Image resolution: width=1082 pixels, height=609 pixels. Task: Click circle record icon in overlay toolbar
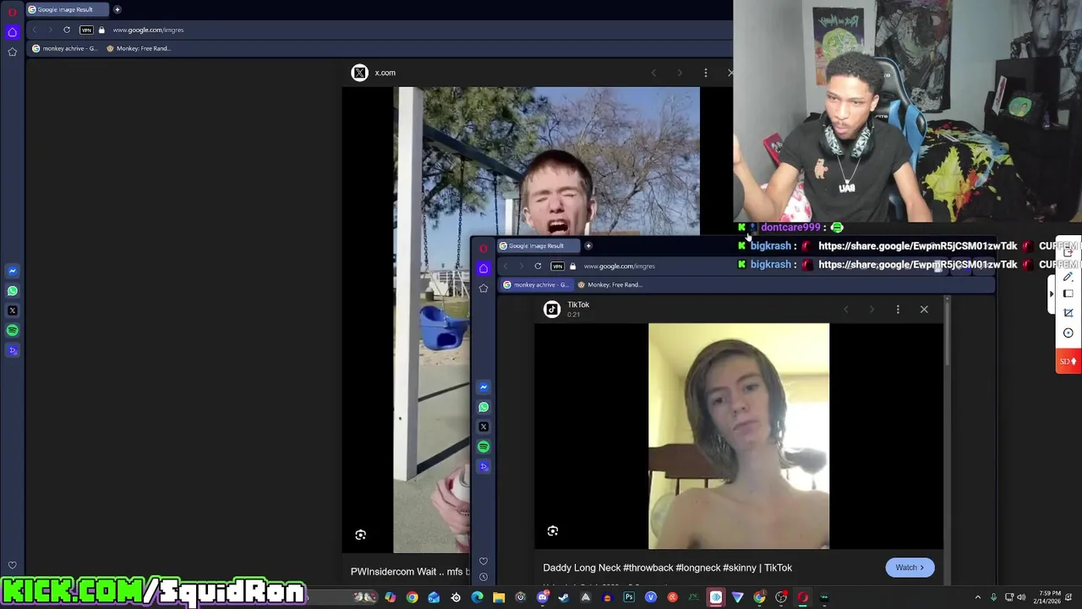click(1068, 332)
